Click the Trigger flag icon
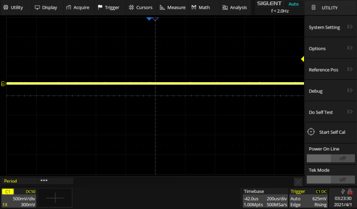Viewport: 357px width, 209px height. [x=100, y=7]
